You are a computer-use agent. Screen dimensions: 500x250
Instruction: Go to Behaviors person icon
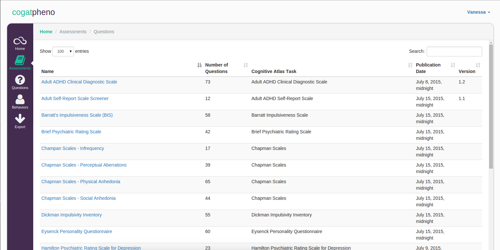[x=20, y=99]
